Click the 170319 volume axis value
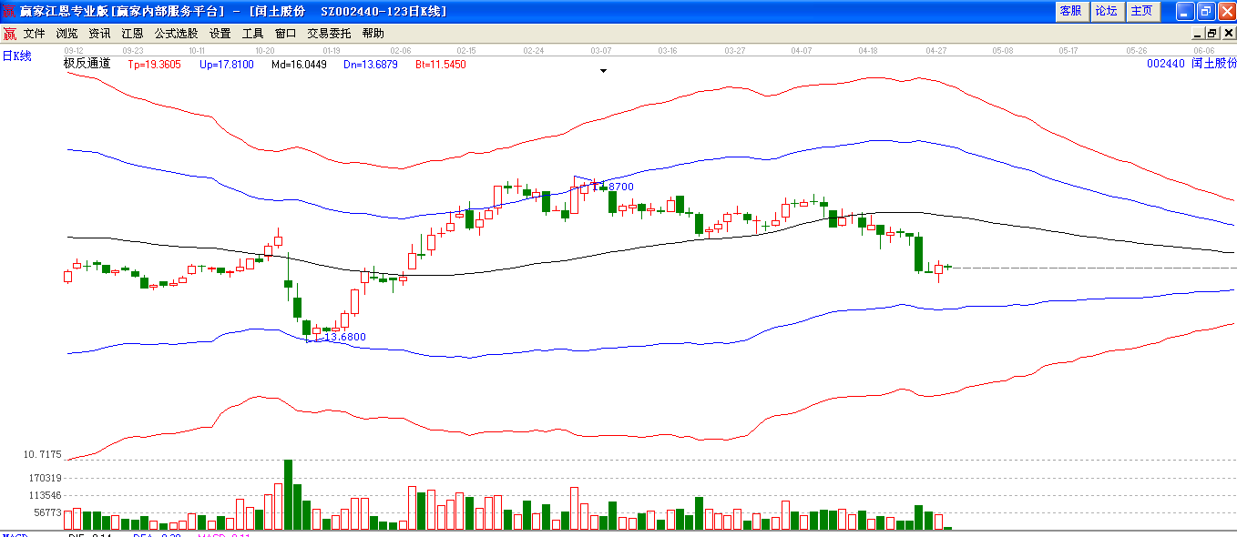This screenshot has height=537, width=1237. pos(45,478)
